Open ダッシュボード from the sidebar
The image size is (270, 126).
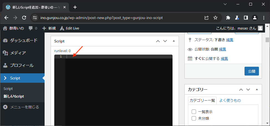[x=24, y=40]
